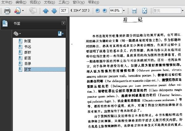185x131 pixels.
Task: Select the fit width page icon
Action: click(134, 11)
